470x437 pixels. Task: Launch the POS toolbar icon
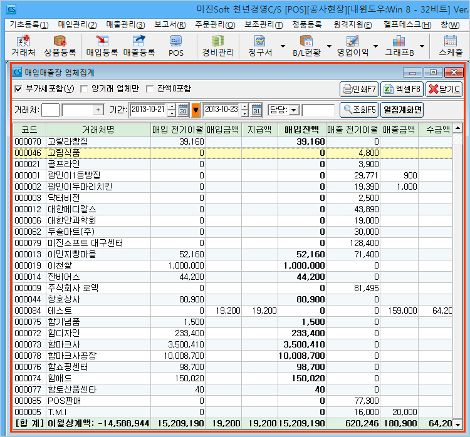[x=175, y=46]
